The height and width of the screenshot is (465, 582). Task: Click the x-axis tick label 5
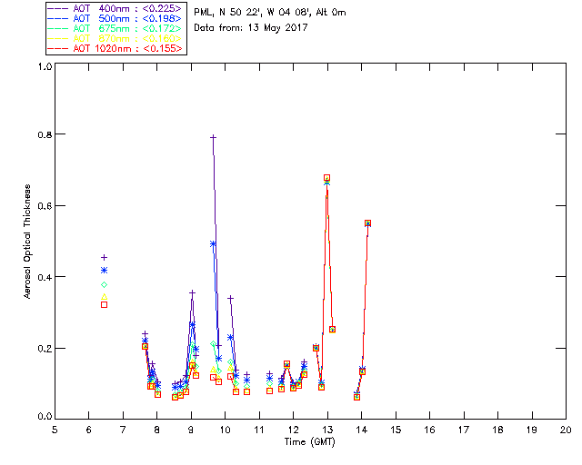(x=55, y=430)
